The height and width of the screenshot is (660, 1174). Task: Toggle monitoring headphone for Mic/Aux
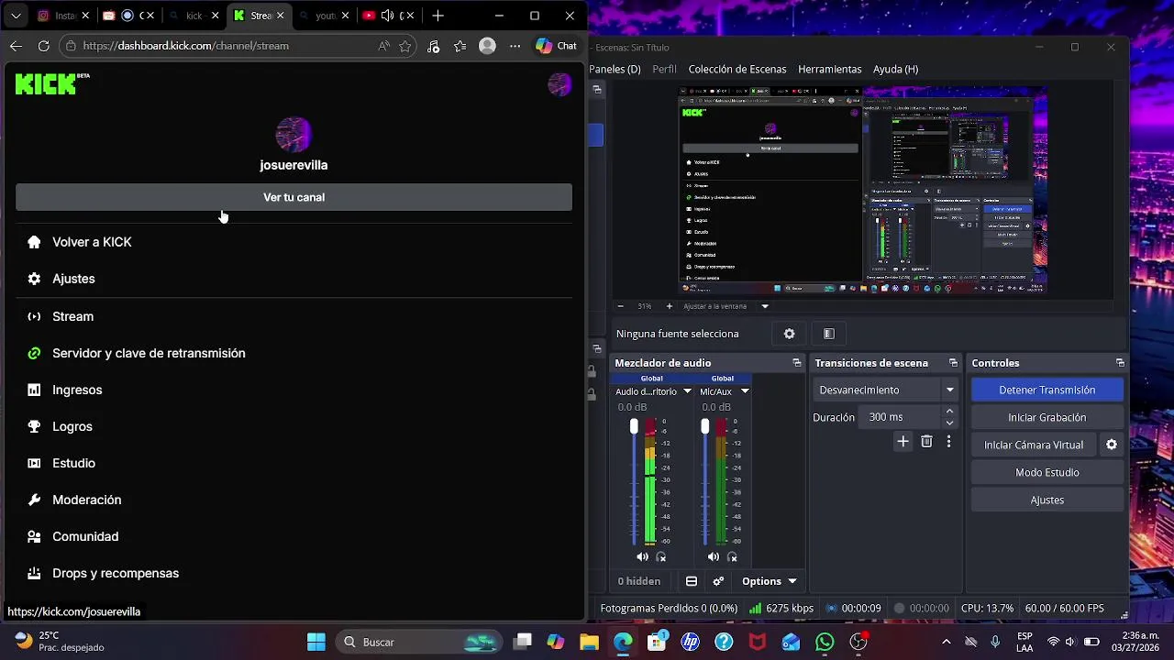732,556
